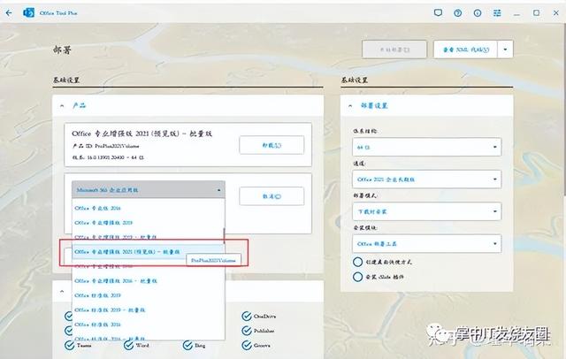Select Office 专业版 2016 from the list

click(149, 208)
